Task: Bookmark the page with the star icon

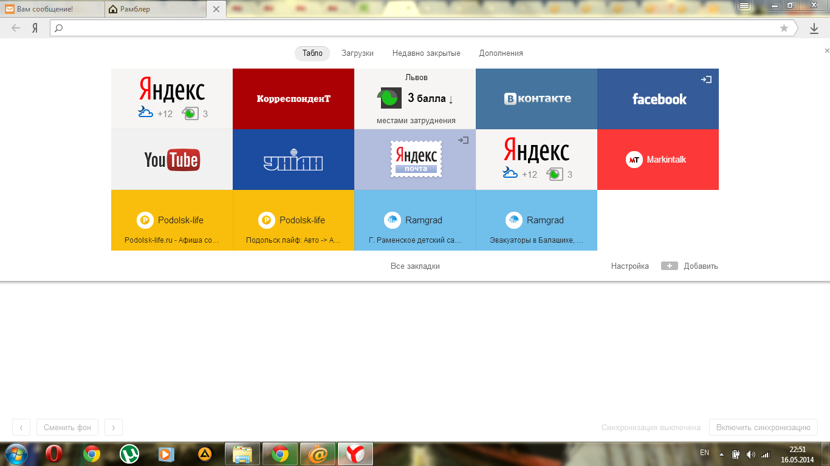Action: (x=784, y=28)
